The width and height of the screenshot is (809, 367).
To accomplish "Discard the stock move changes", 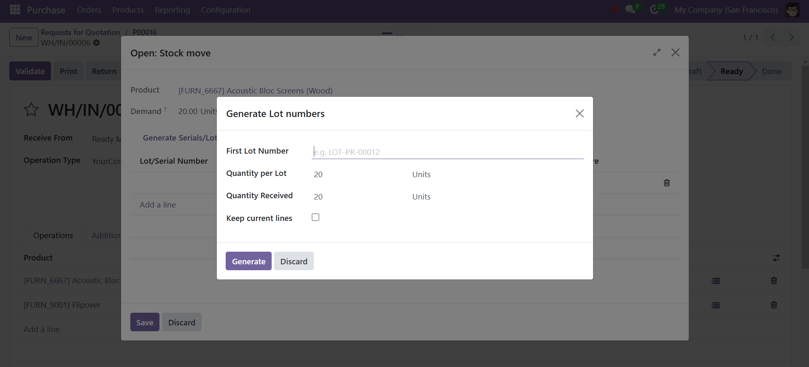I will point(182,322).
